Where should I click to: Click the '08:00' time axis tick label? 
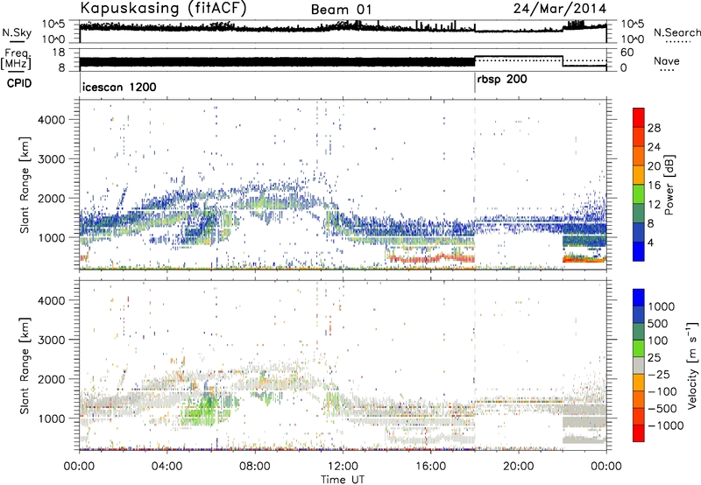254,466
